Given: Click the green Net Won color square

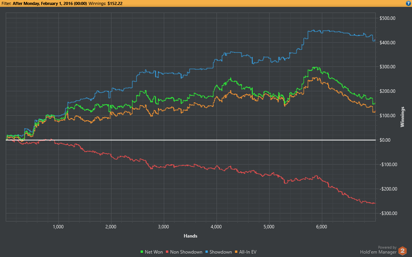Looking at the screenshot, I should 142,252.
